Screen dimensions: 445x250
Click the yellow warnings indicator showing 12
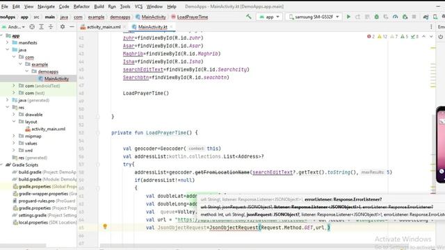point(382,37)
